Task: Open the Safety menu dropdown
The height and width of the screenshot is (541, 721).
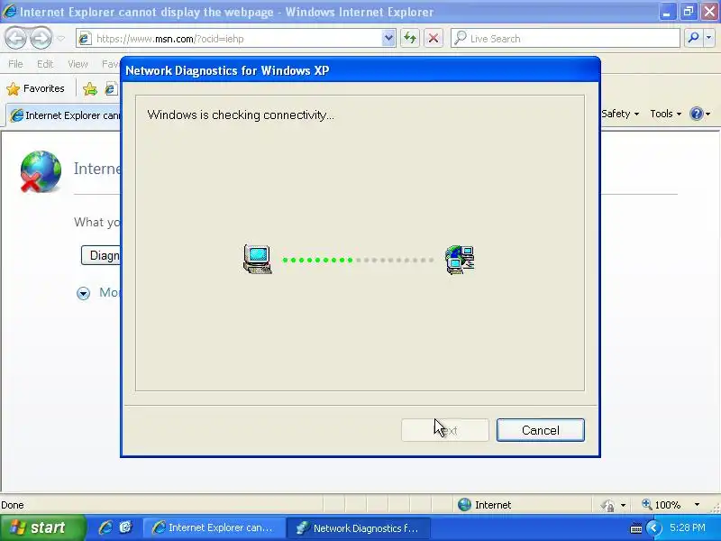Action: click(x=620, y=114)
